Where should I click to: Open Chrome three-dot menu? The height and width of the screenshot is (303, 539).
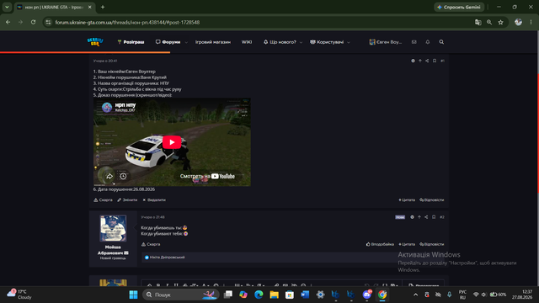point(531,22)
